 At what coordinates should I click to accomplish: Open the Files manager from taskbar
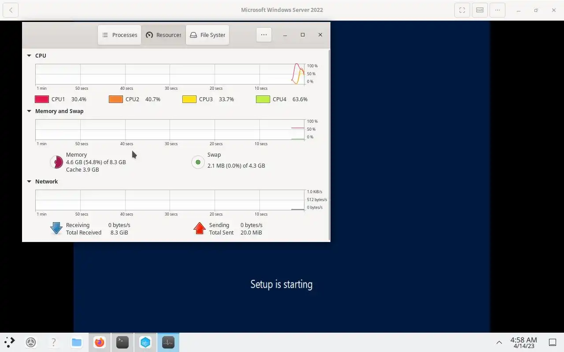[77, 342]
